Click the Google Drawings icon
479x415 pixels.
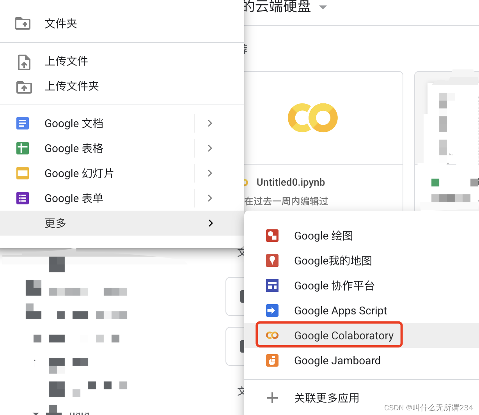tap(272, 236)
